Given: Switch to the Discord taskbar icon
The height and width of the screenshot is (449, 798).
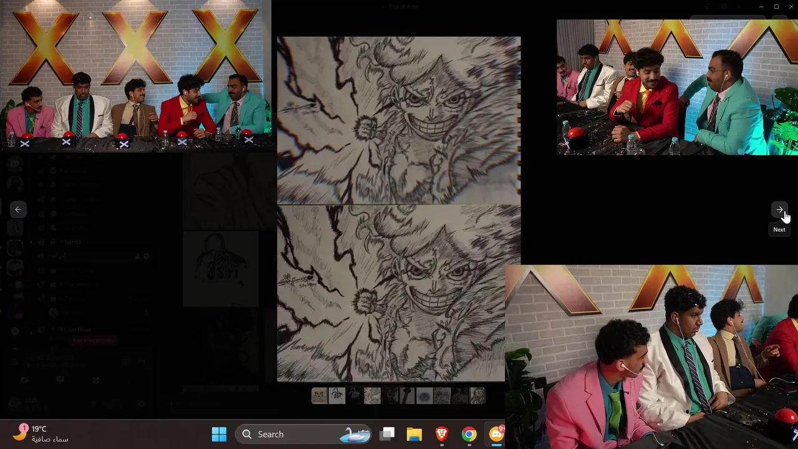Looking at the screenshot, I should [496, 434].
